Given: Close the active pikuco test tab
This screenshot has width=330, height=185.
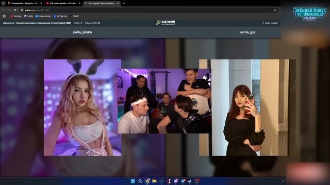Looking at the screenshot, I should [x=118, y=4].
